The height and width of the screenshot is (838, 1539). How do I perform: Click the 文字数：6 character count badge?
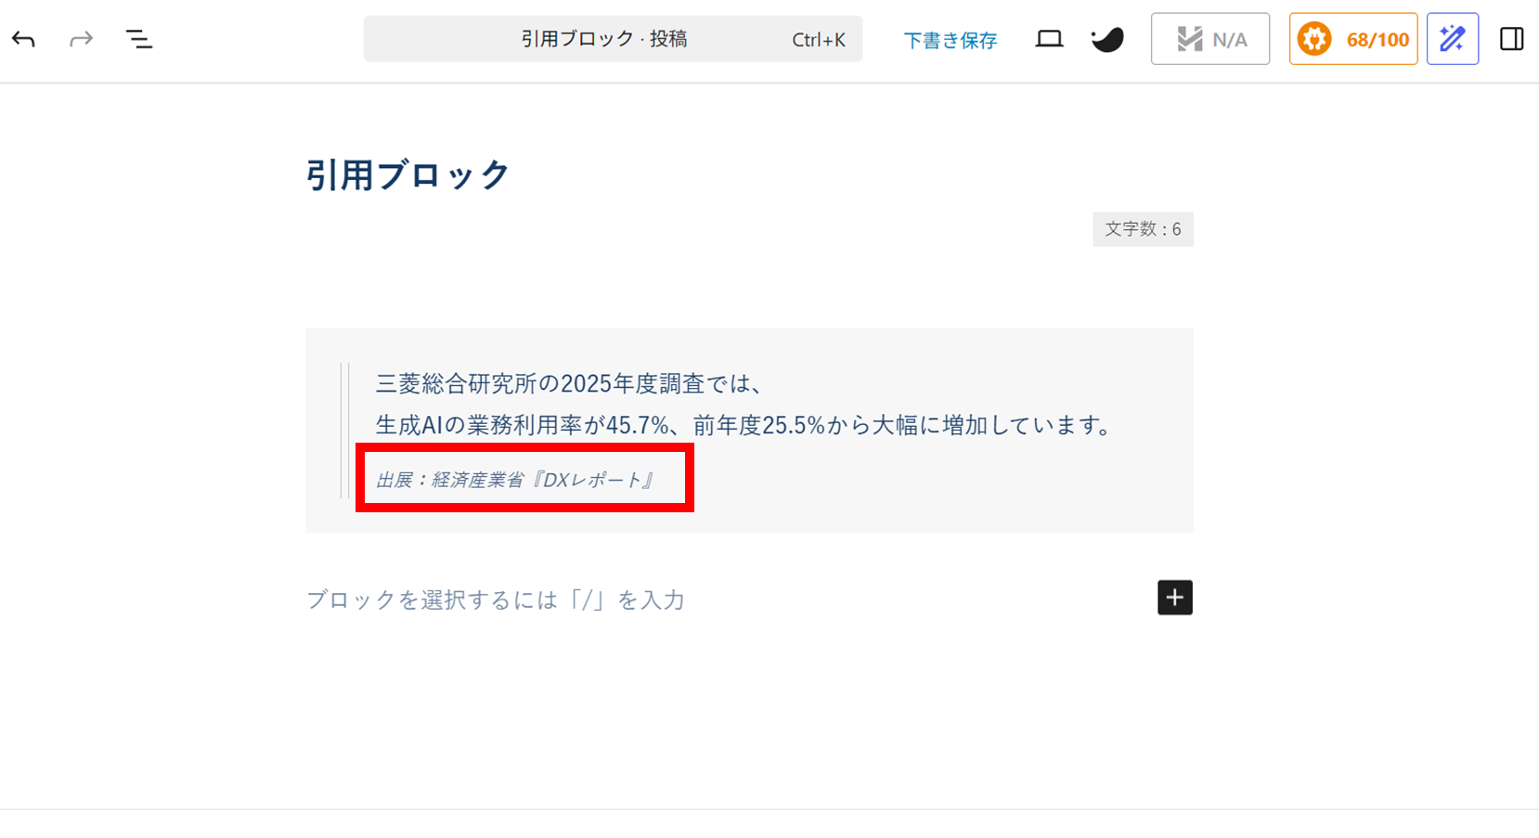click(x=1143, y=229)
